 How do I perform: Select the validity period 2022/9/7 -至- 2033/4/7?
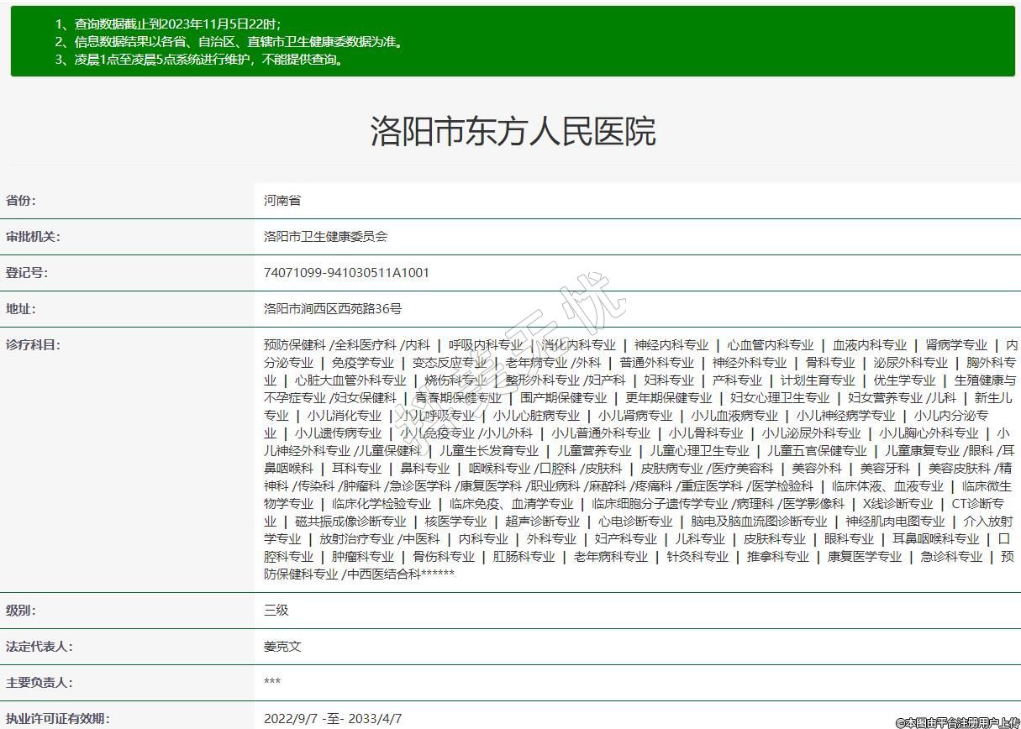333,719
